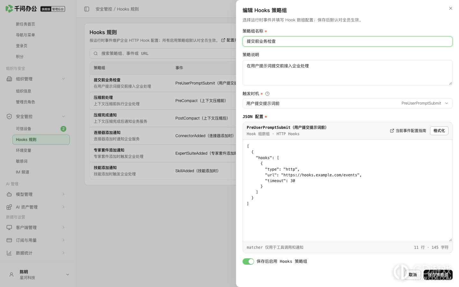The height and width of the screenshot is (287, 459).
Task: Click 安全管控 in the breadcrumb
Action: [x=104, y=9]
